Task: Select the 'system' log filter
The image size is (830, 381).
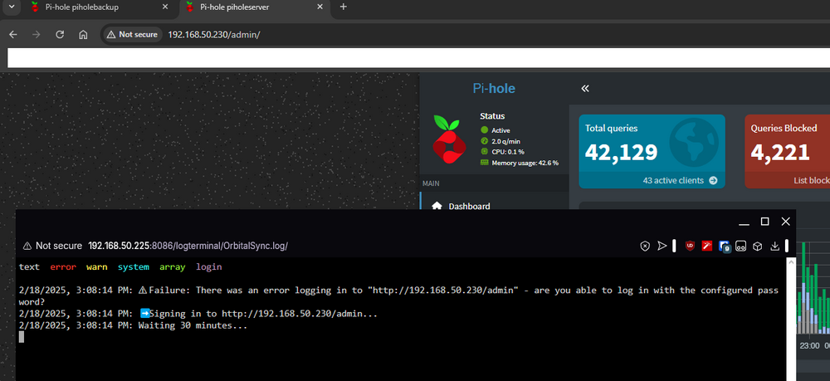Action: coord(134,266)
